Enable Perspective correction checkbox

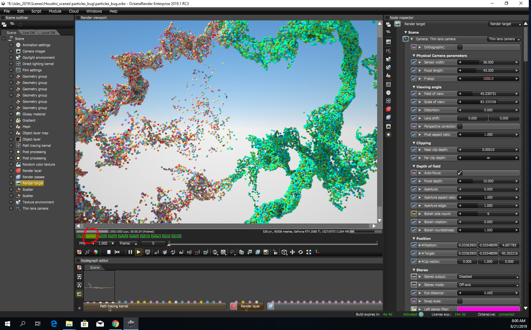tap(460, 126)
